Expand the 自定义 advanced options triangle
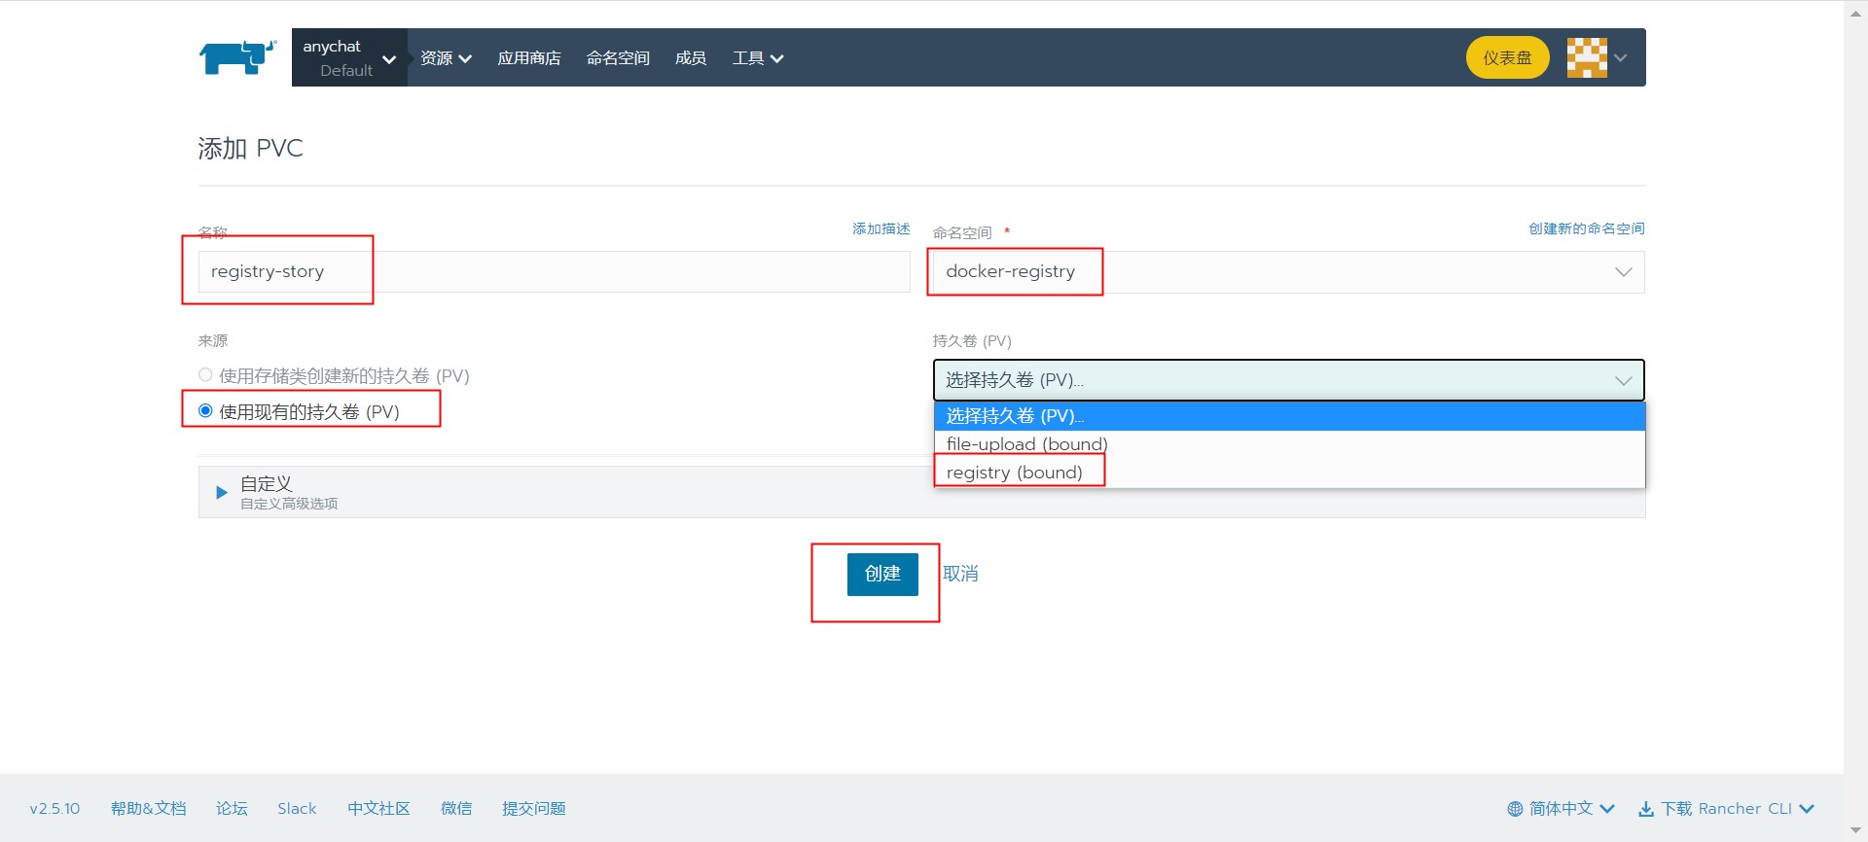Image resolution: width=1868 pixels, height=842 pixels. click(x=222, y=493)
